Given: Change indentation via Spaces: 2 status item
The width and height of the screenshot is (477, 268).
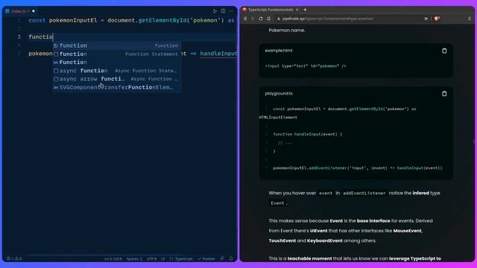Looking at the screenshot, I should coord(134,259).
